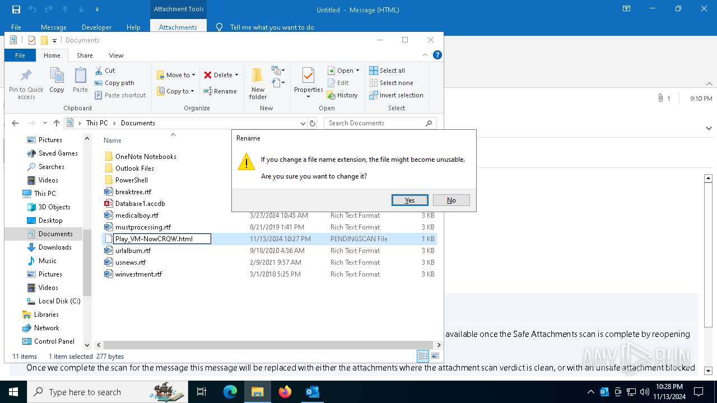Confirm rename by clicking Yes
This screenshot has width=717, height=403.
[410, 200]
